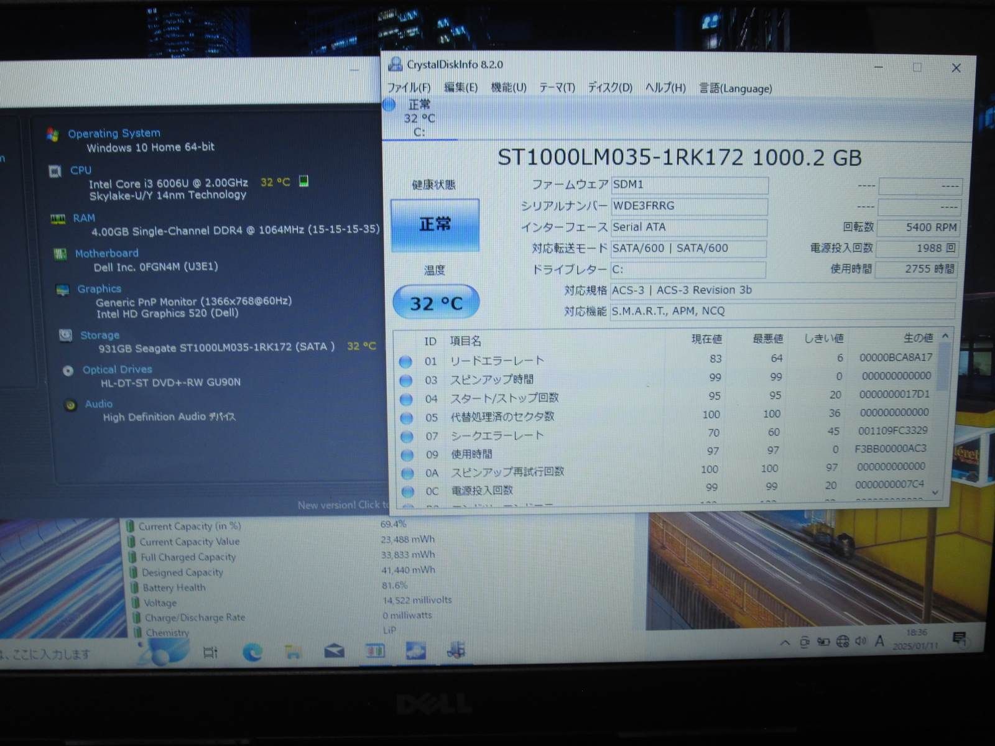Click the status circle of row 09 使用時間
This screenshot has height=746, width=995.
[x=407, y=454]
